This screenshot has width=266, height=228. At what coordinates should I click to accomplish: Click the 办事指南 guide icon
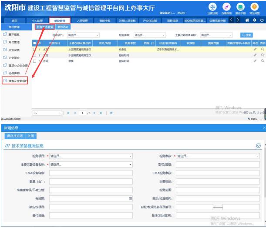click(226, 7)
